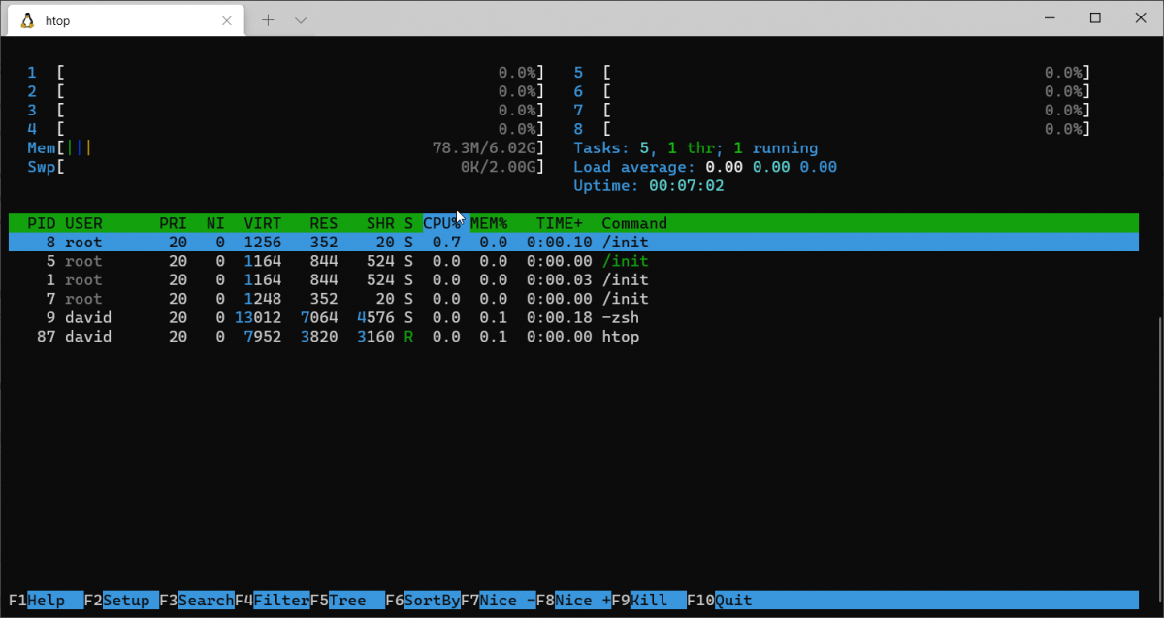Image resolution: width=1164 pixels, height=618 pixels.
Task: Open the terminal tab dropdown chevron
Action: pos(301,18)
